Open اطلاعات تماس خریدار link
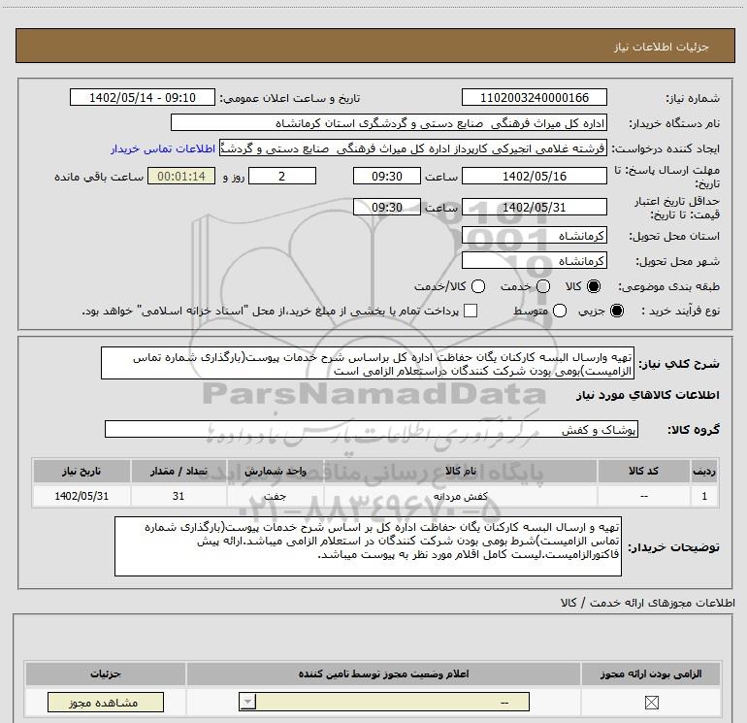The height and width of the screenshot is (723, 747). tap(163, 148)
